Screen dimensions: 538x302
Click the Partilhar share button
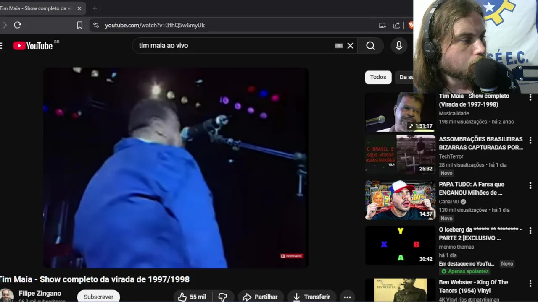click(260, 297)
